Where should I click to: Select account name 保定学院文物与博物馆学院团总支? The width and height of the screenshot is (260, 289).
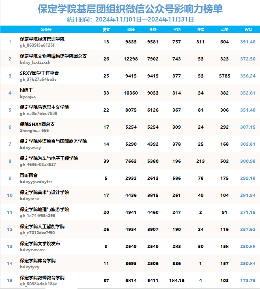[x=54, y=56]
